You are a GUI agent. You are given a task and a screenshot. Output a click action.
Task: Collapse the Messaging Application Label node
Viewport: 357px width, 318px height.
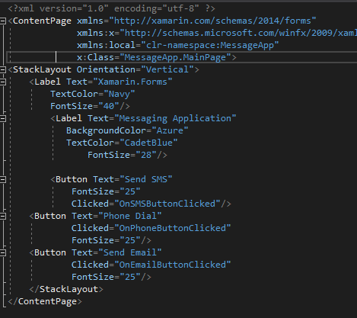(x=3, y=118)
